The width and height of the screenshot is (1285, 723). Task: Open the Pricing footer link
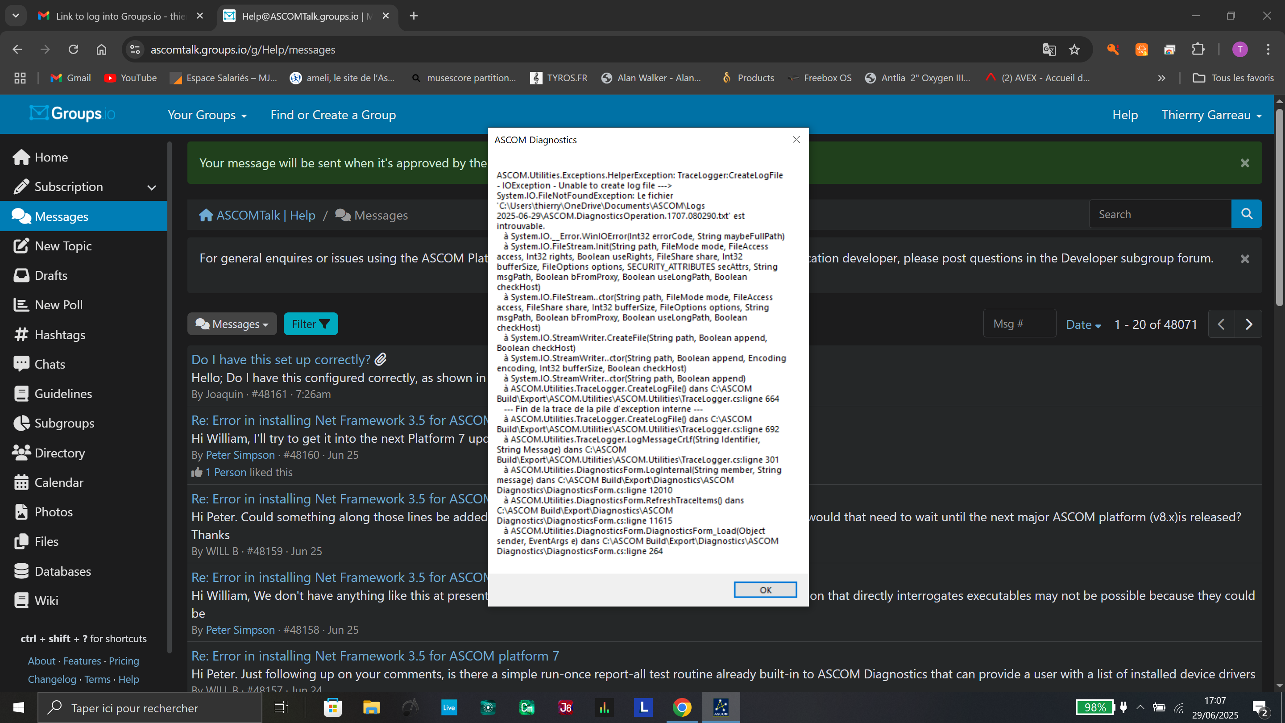tap(124, 661)
